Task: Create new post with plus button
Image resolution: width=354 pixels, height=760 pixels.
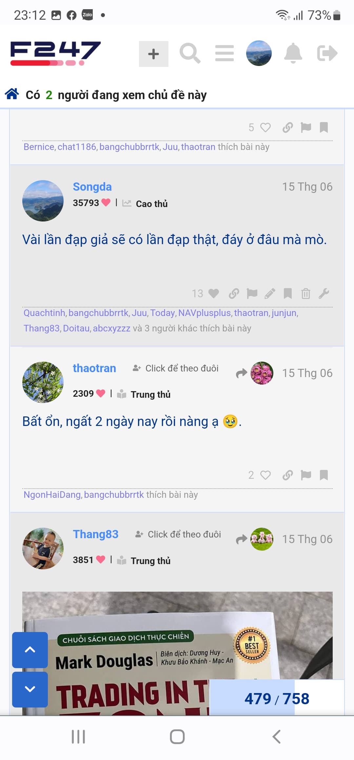Action: (154, 54)
